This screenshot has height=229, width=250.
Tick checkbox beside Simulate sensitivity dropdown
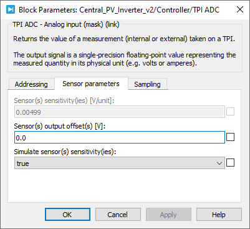click(x=230, y=163)
